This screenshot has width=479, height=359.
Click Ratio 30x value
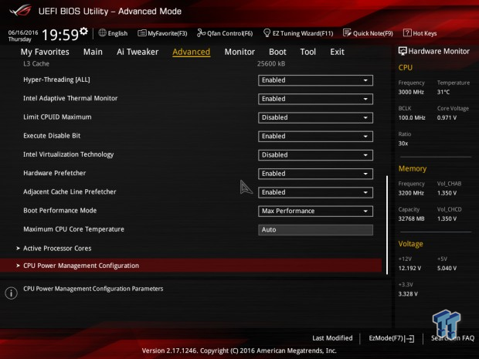(403, 143)
